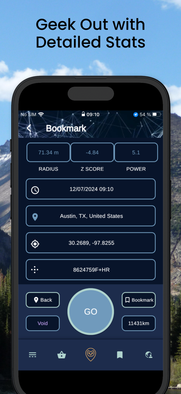Tap the 11431km distance button

pyautogui.click(x=139, y=323)
